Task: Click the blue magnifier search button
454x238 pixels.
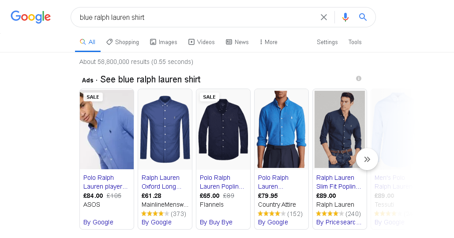Action: pos(363,17)
